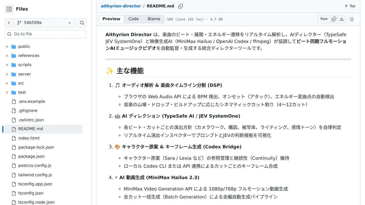Image resolution: width=365 pixels, height=205 pixels.
Task: Open the scripts folder
Action: (25, 65)
